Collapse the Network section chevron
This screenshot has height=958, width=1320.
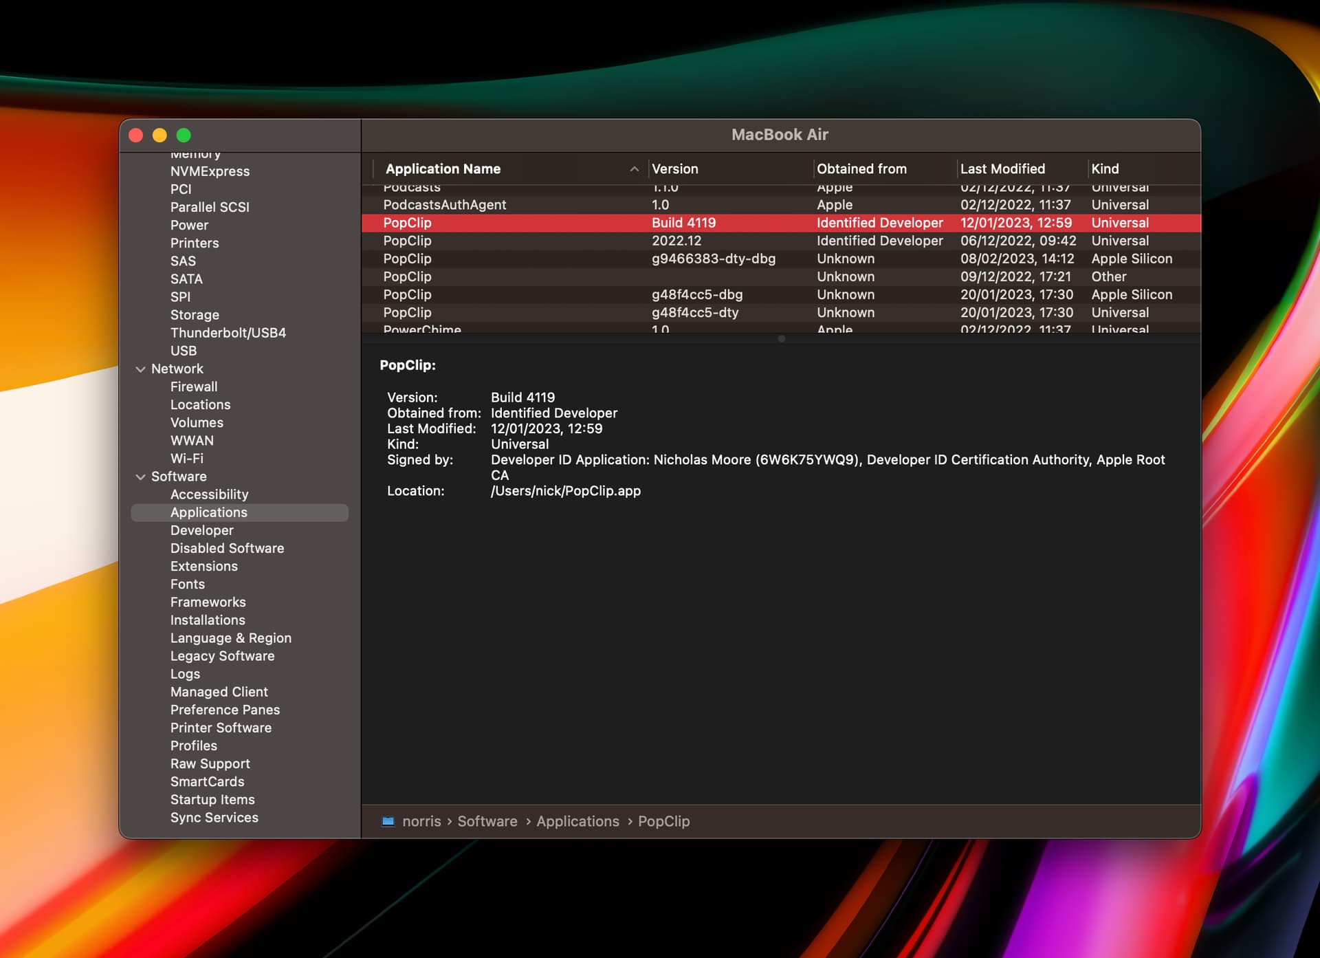click(140, 369)
